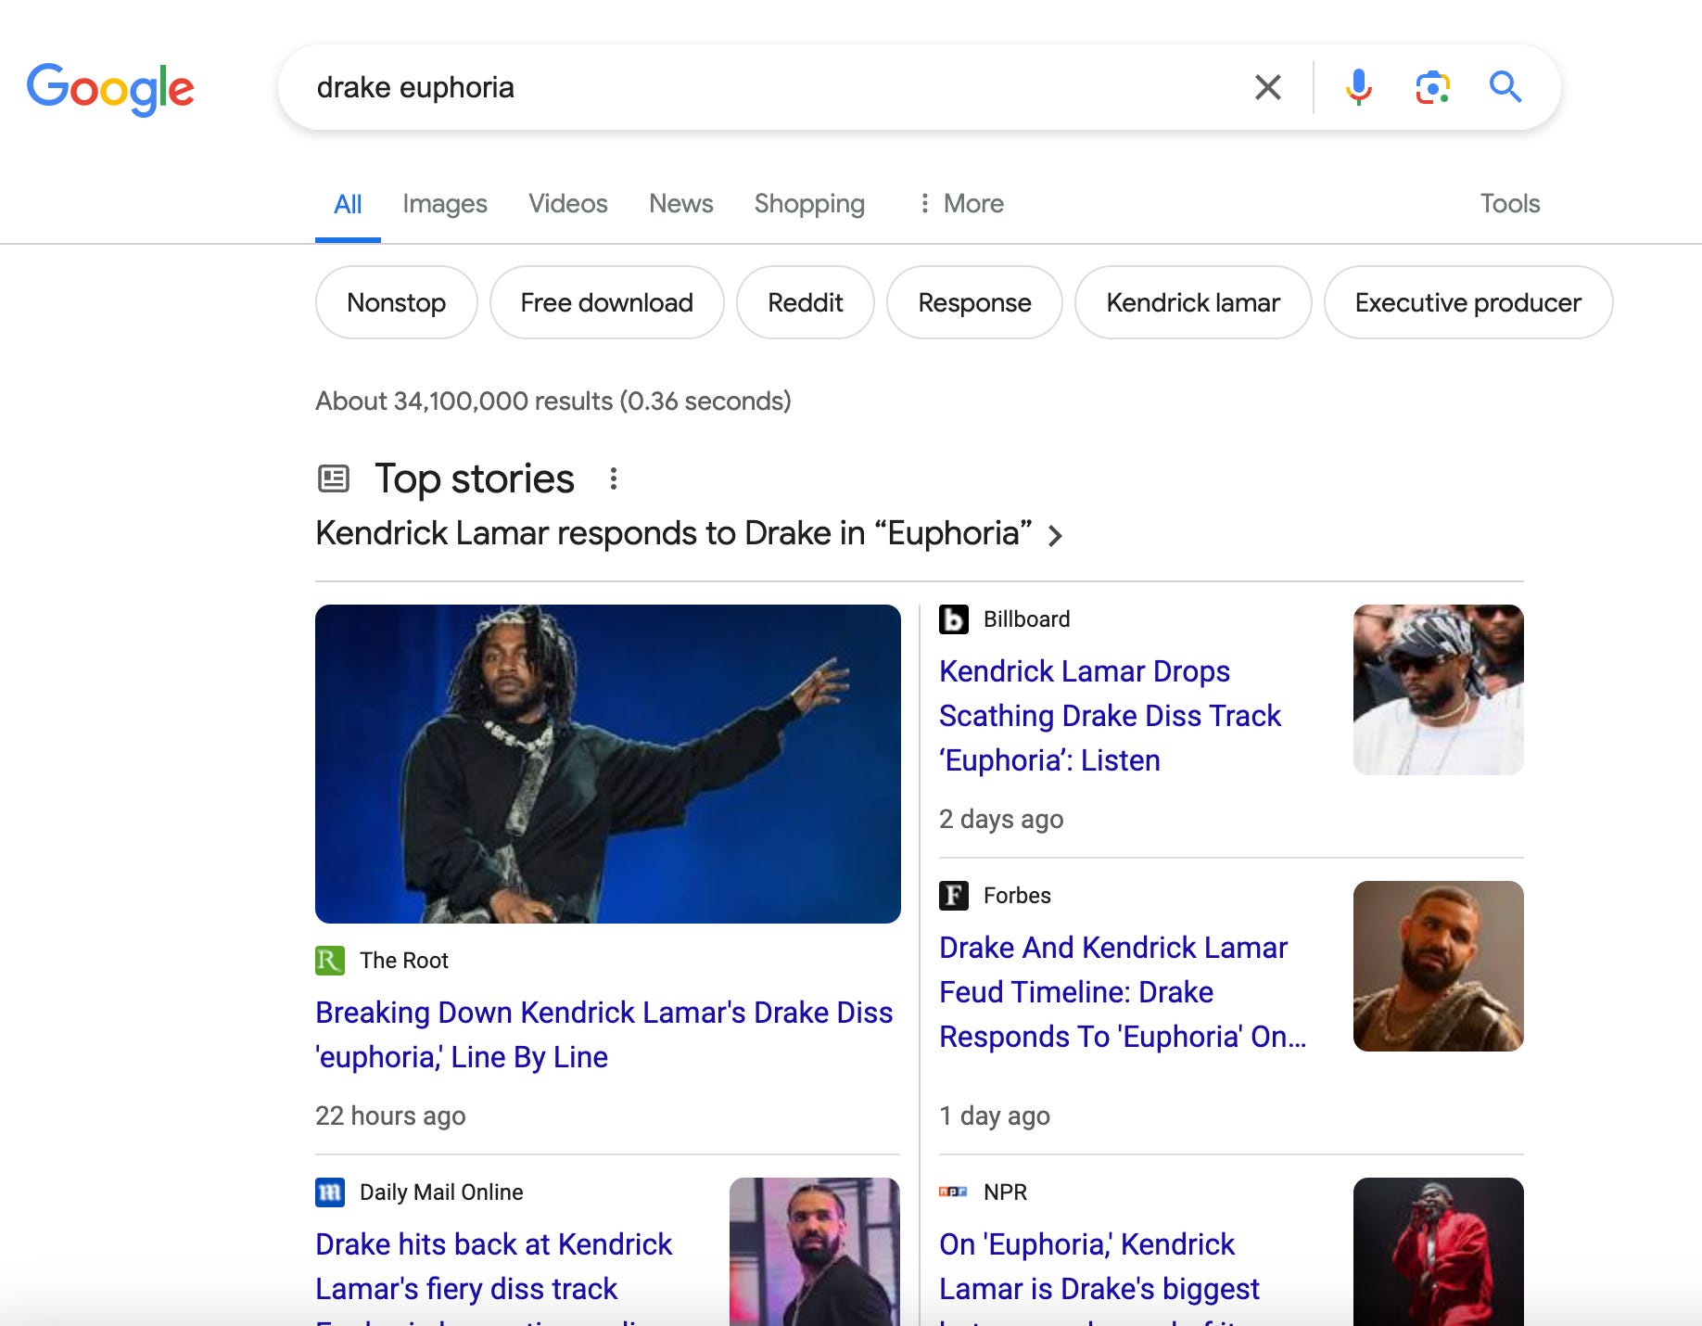Open the Billboard article thumbnail image

pyautogui.click(x=1439, y=690)
